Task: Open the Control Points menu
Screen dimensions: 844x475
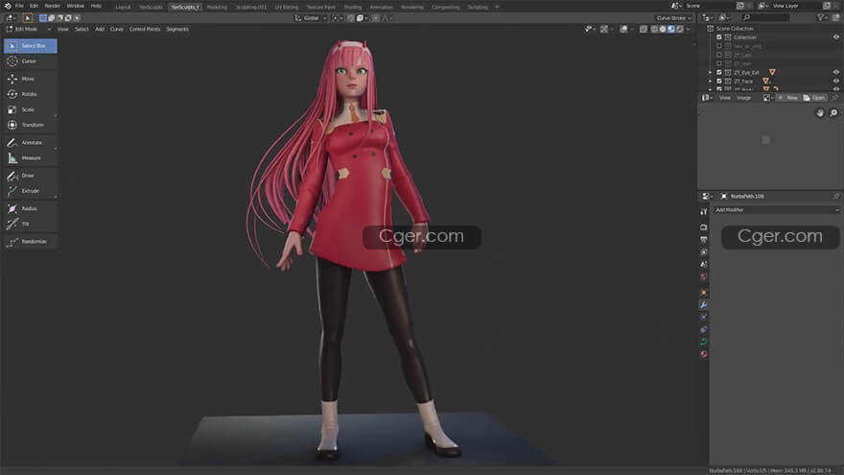Action: pyautogui.click(x=145, y=29)
